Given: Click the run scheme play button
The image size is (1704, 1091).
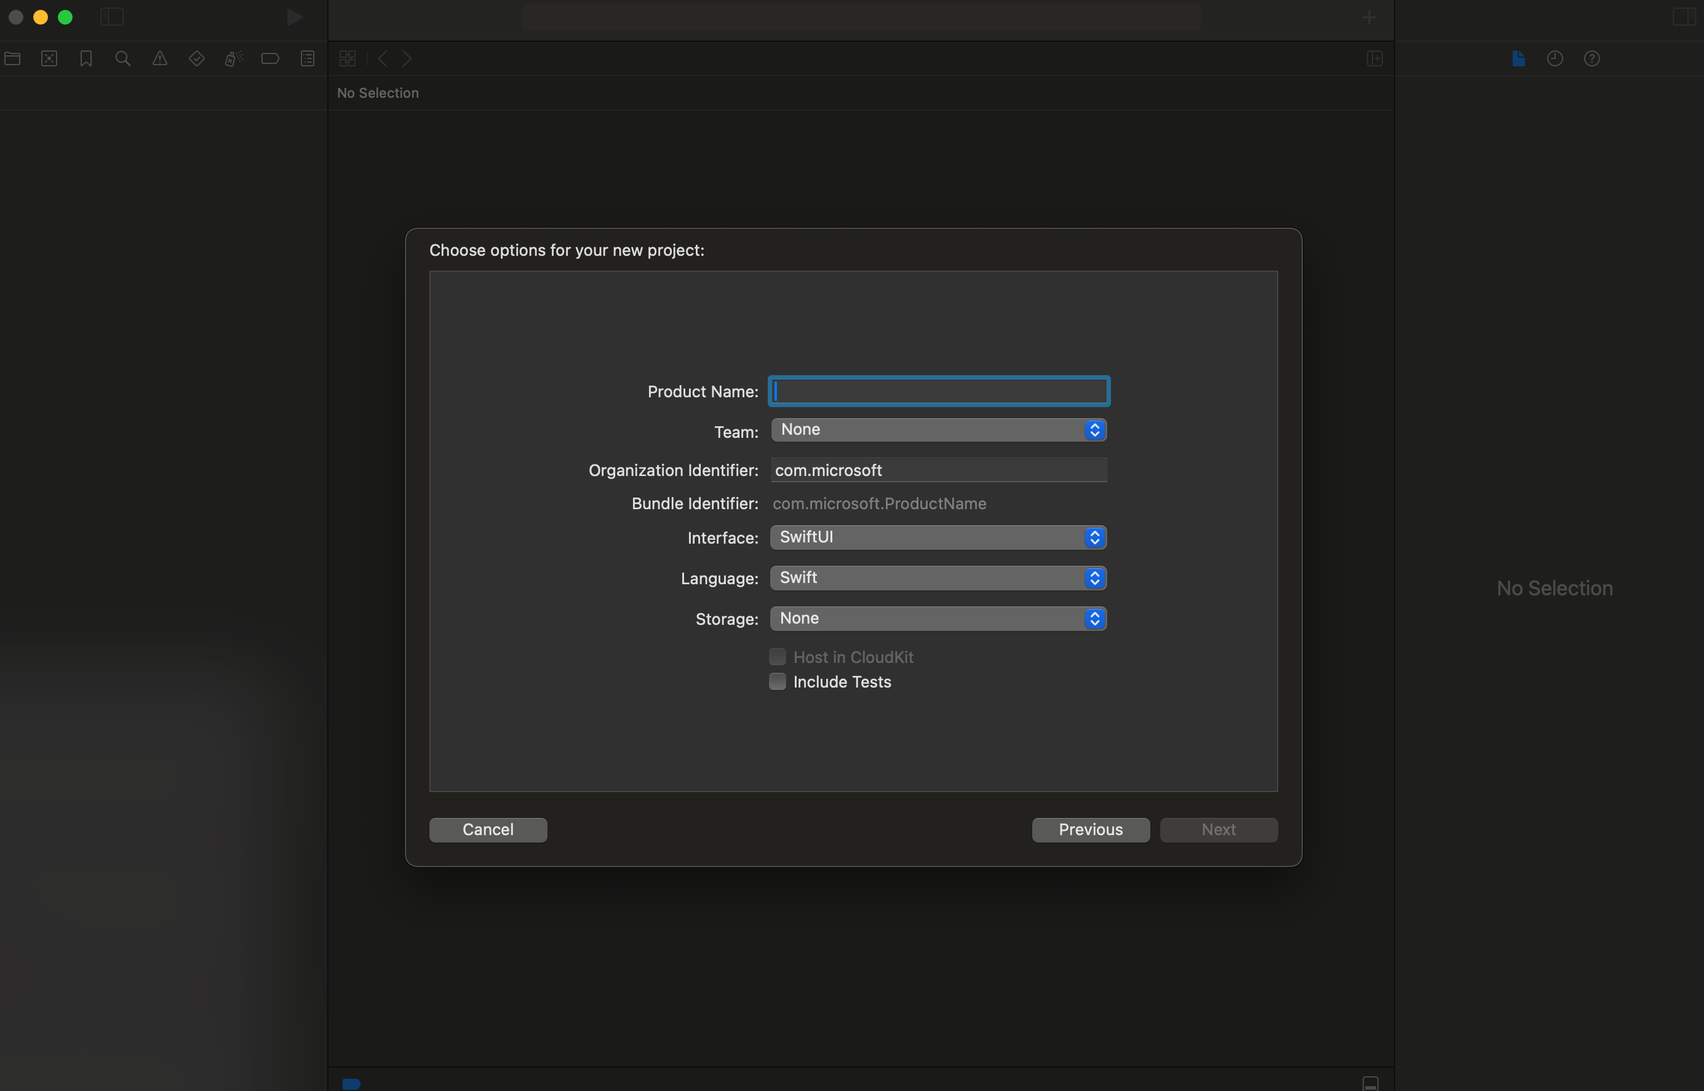Looking at the screenshot, I should pos(293,16).
